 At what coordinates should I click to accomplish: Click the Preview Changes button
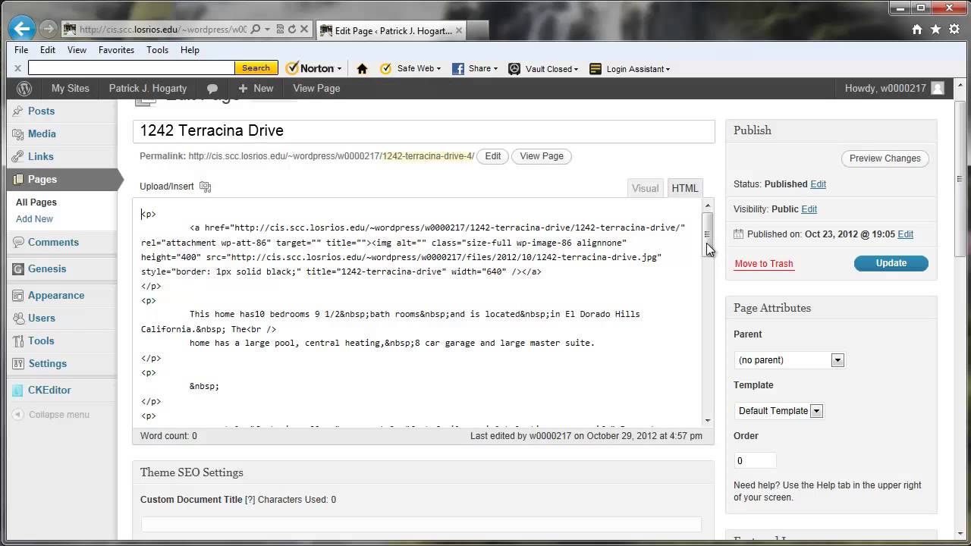click(885, 158)
